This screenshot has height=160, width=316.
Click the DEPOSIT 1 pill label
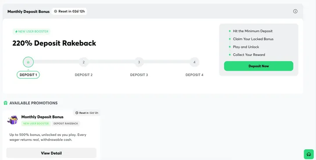[28, 75]
